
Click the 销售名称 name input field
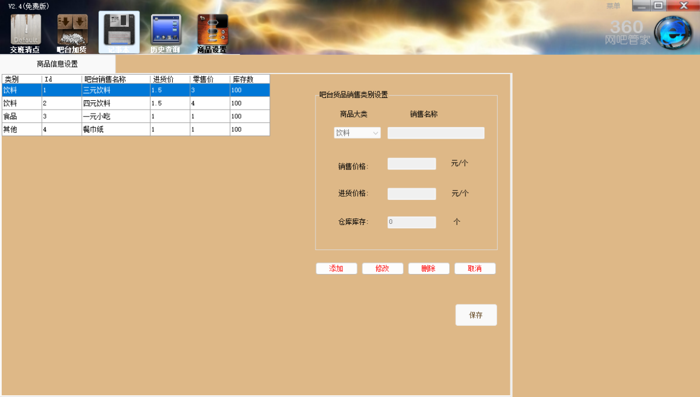[x=436, y=133]
